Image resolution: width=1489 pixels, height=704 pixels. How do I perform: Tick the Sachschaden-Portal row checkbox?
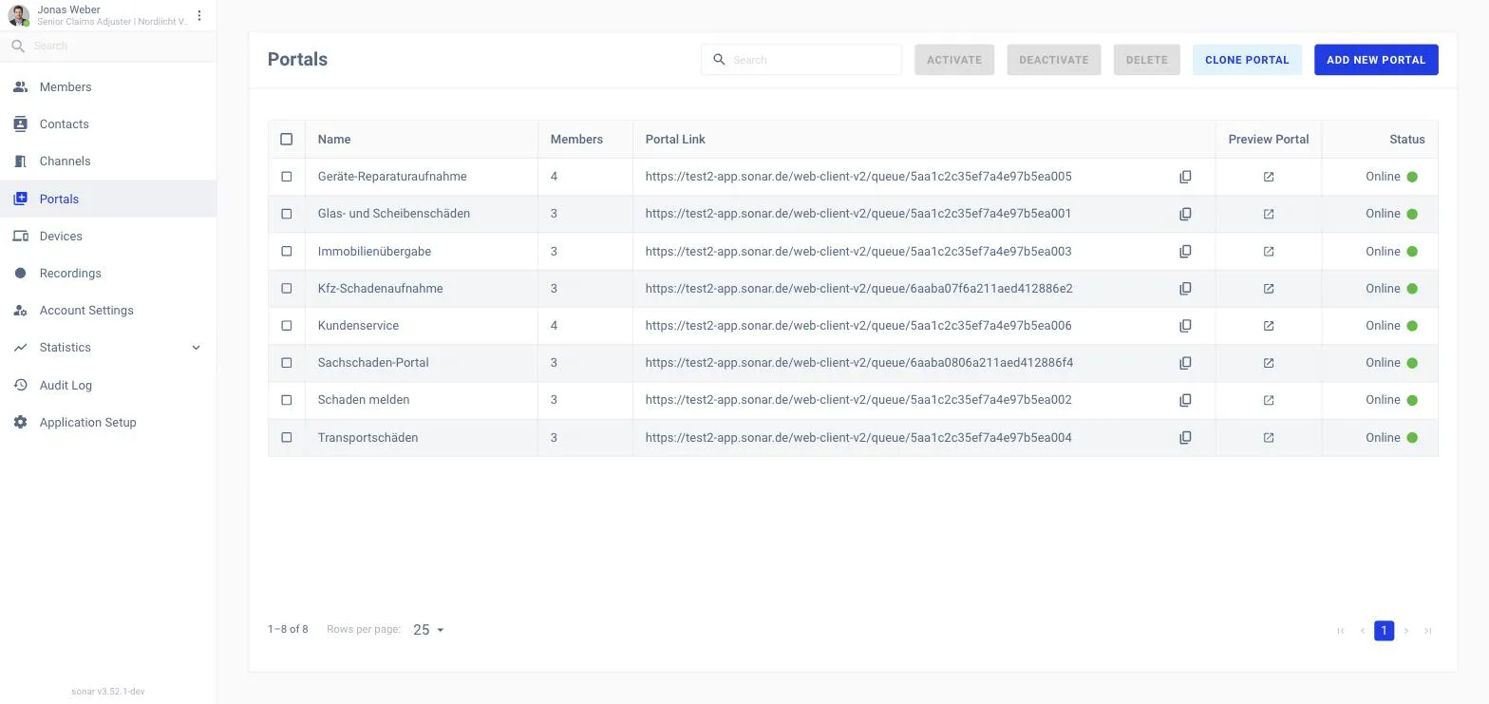pyautogui.click(x=287, y=363)
